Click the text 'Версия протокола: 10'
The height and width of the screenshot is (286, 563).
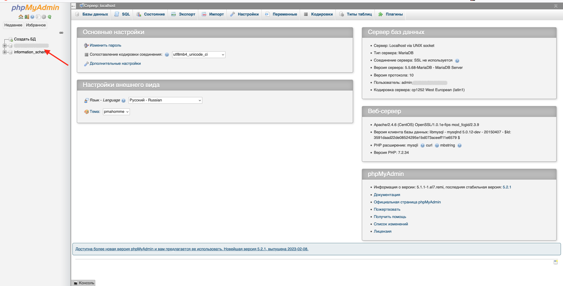point(394,75)
